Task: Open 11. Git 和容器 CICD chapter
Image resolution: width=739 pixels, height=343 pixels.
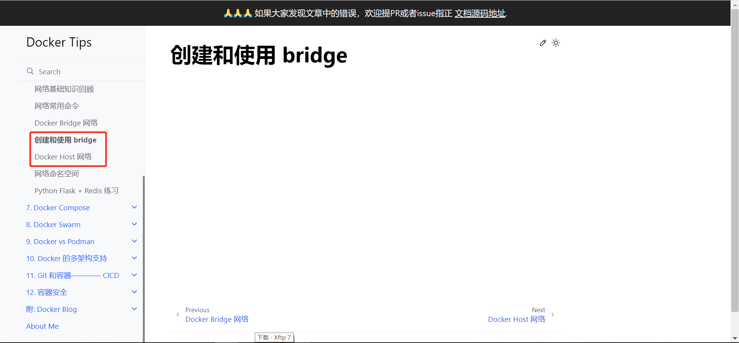Action: click(73, 275)
